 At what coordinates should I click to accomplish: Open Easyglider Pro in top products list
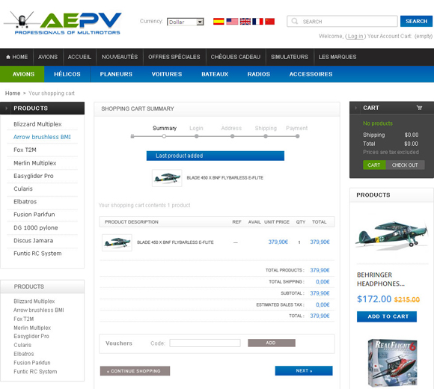click(34, 176)
